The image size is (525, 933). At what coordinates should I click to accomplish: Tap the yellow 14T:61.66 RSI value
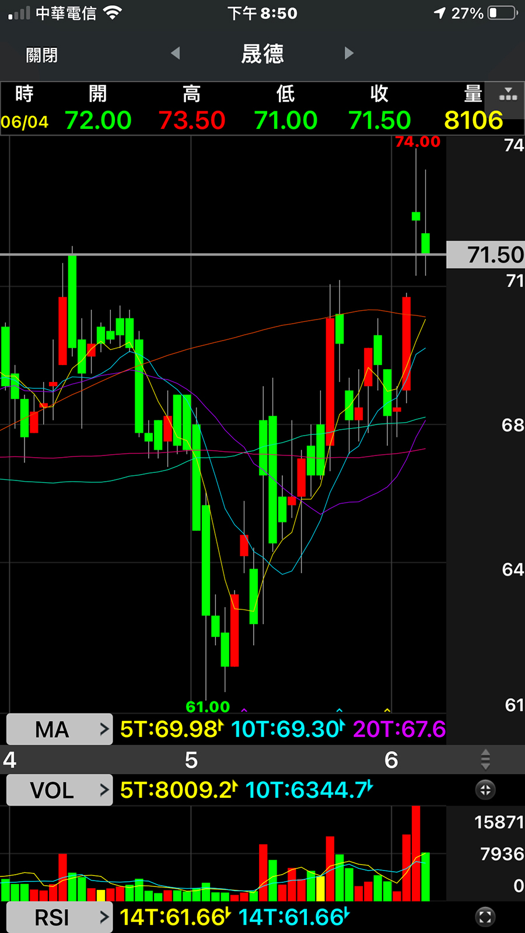point(175,917)
